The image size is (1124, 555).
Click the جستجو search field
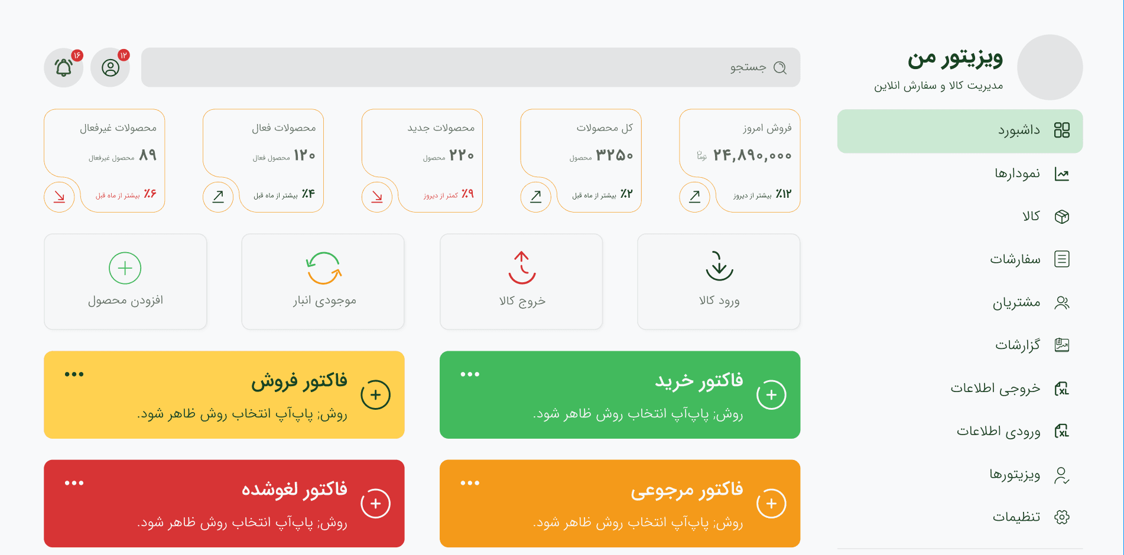[x=470, y=67]
